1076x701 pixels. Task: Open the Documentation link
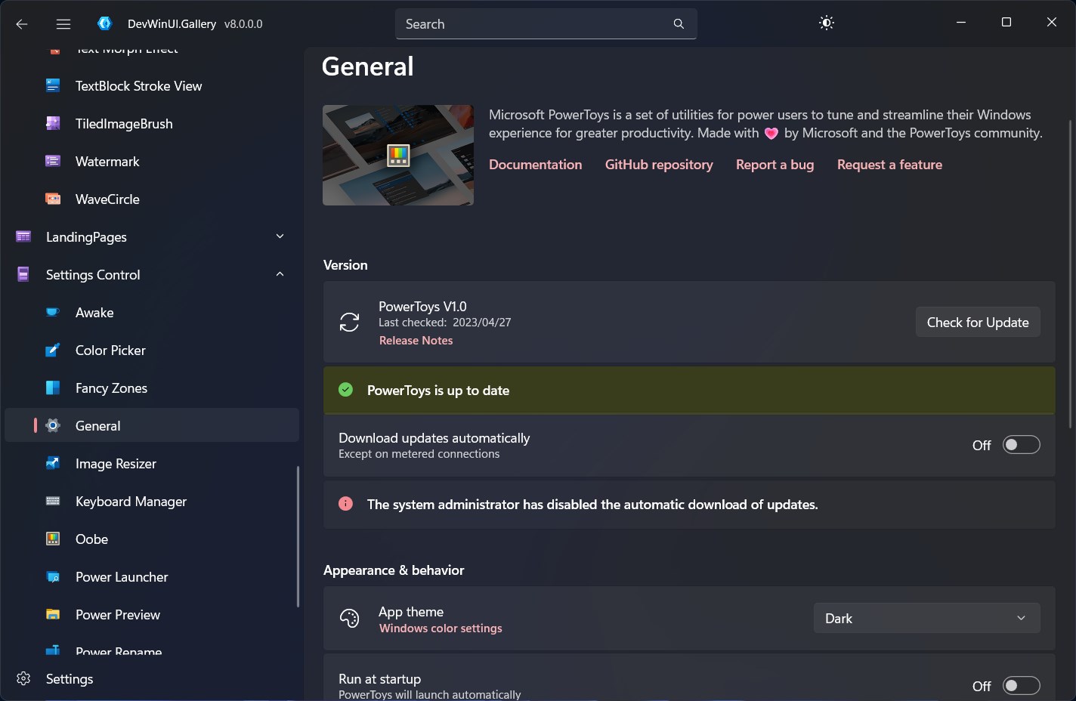tap(535, 165)
